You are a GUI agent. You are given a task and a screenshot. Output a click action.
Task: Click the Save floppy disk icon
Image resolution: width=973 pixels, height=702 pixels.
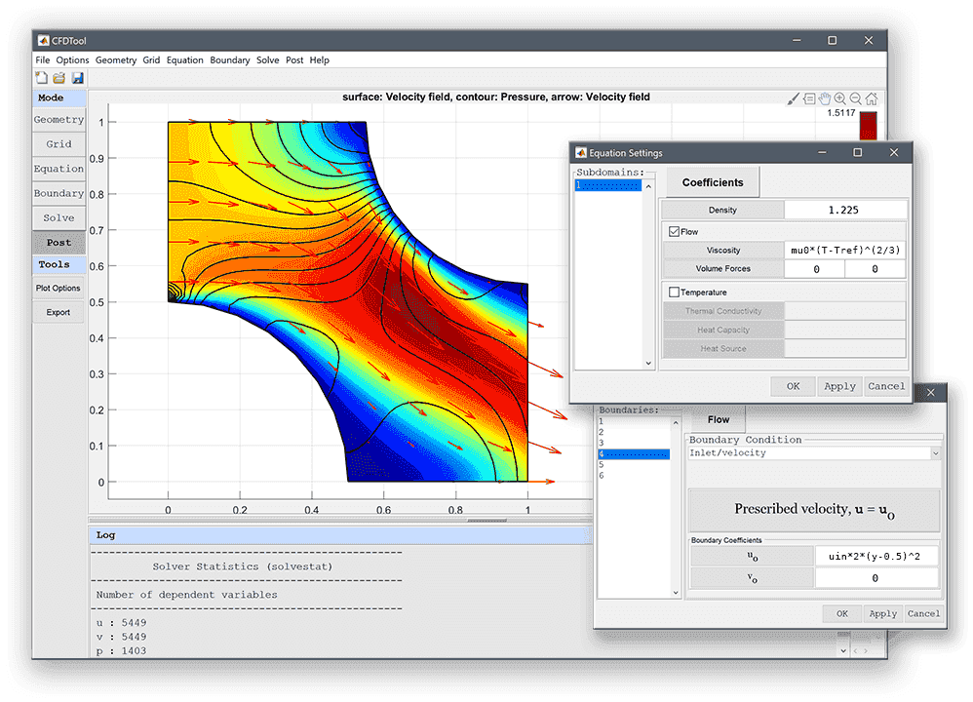pyautogui.click(x=77, y=78)
